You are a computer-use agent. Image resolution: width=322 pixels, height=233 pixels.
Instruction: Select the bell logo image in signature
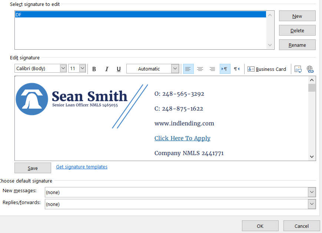tap(32, 99)
